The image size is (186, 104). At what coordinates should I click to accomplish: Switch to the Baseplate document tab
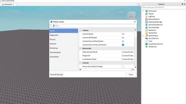pos(8,4)
